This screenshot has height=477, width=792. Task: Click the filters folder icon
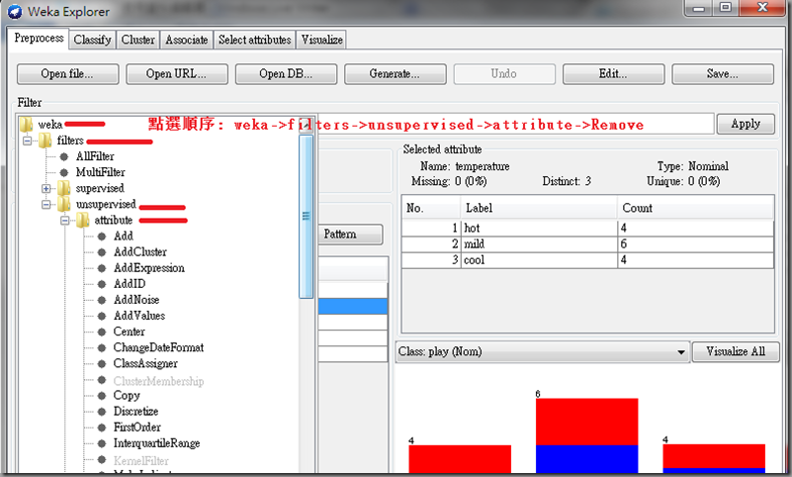coord(45,141)
